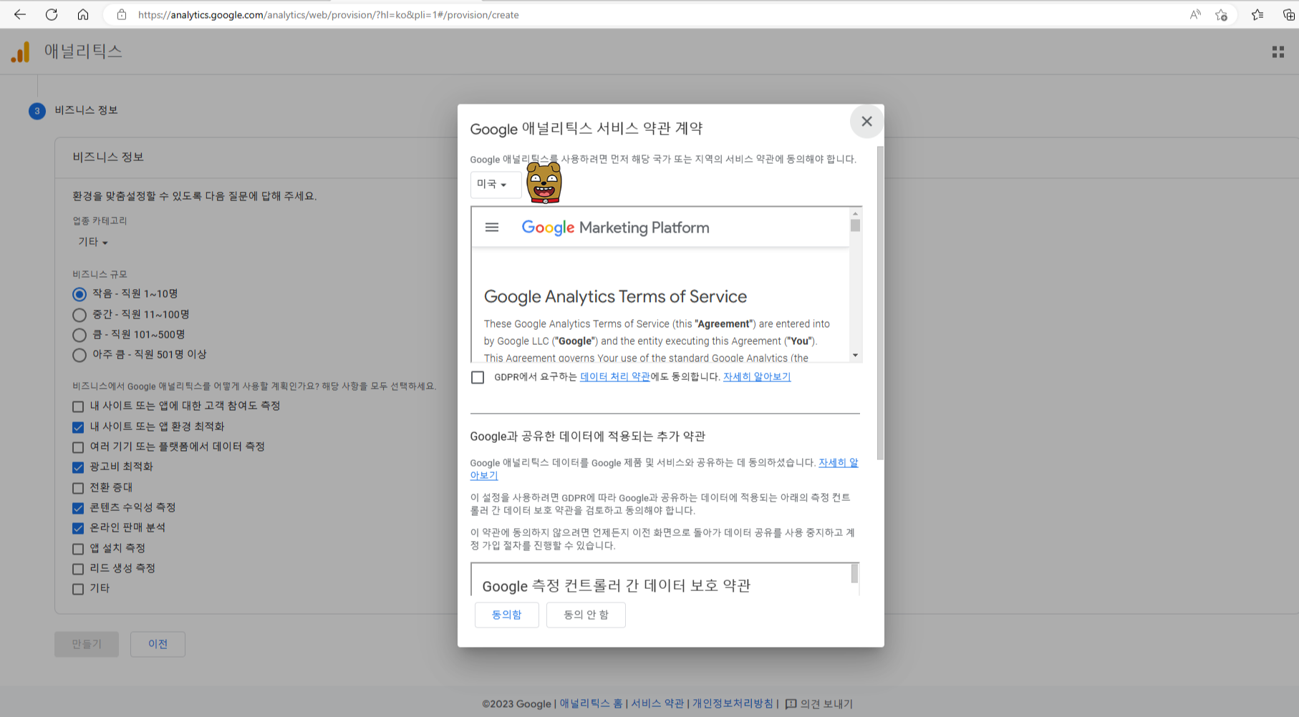
Task: Reload the page with the refresh icon
Action: click(52, 14)
